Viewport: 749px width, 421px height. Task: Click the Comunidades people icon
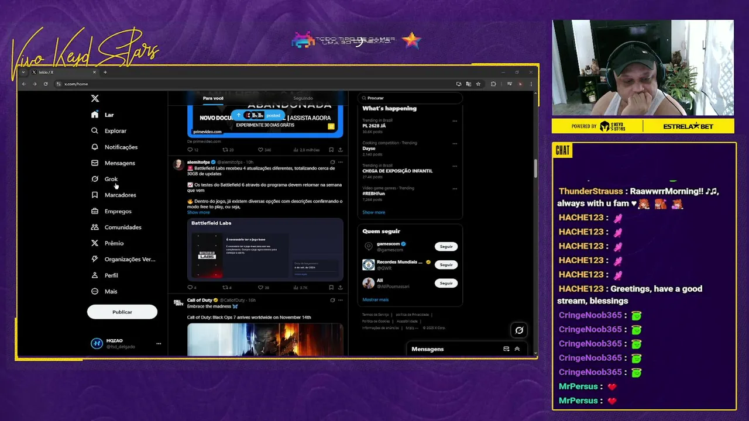click(95, 227)
